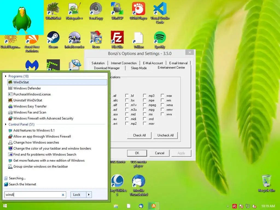This screenshot has height=210, width=280.
Task: Select the Sleep Mode tab
Action: coord(139,68)
